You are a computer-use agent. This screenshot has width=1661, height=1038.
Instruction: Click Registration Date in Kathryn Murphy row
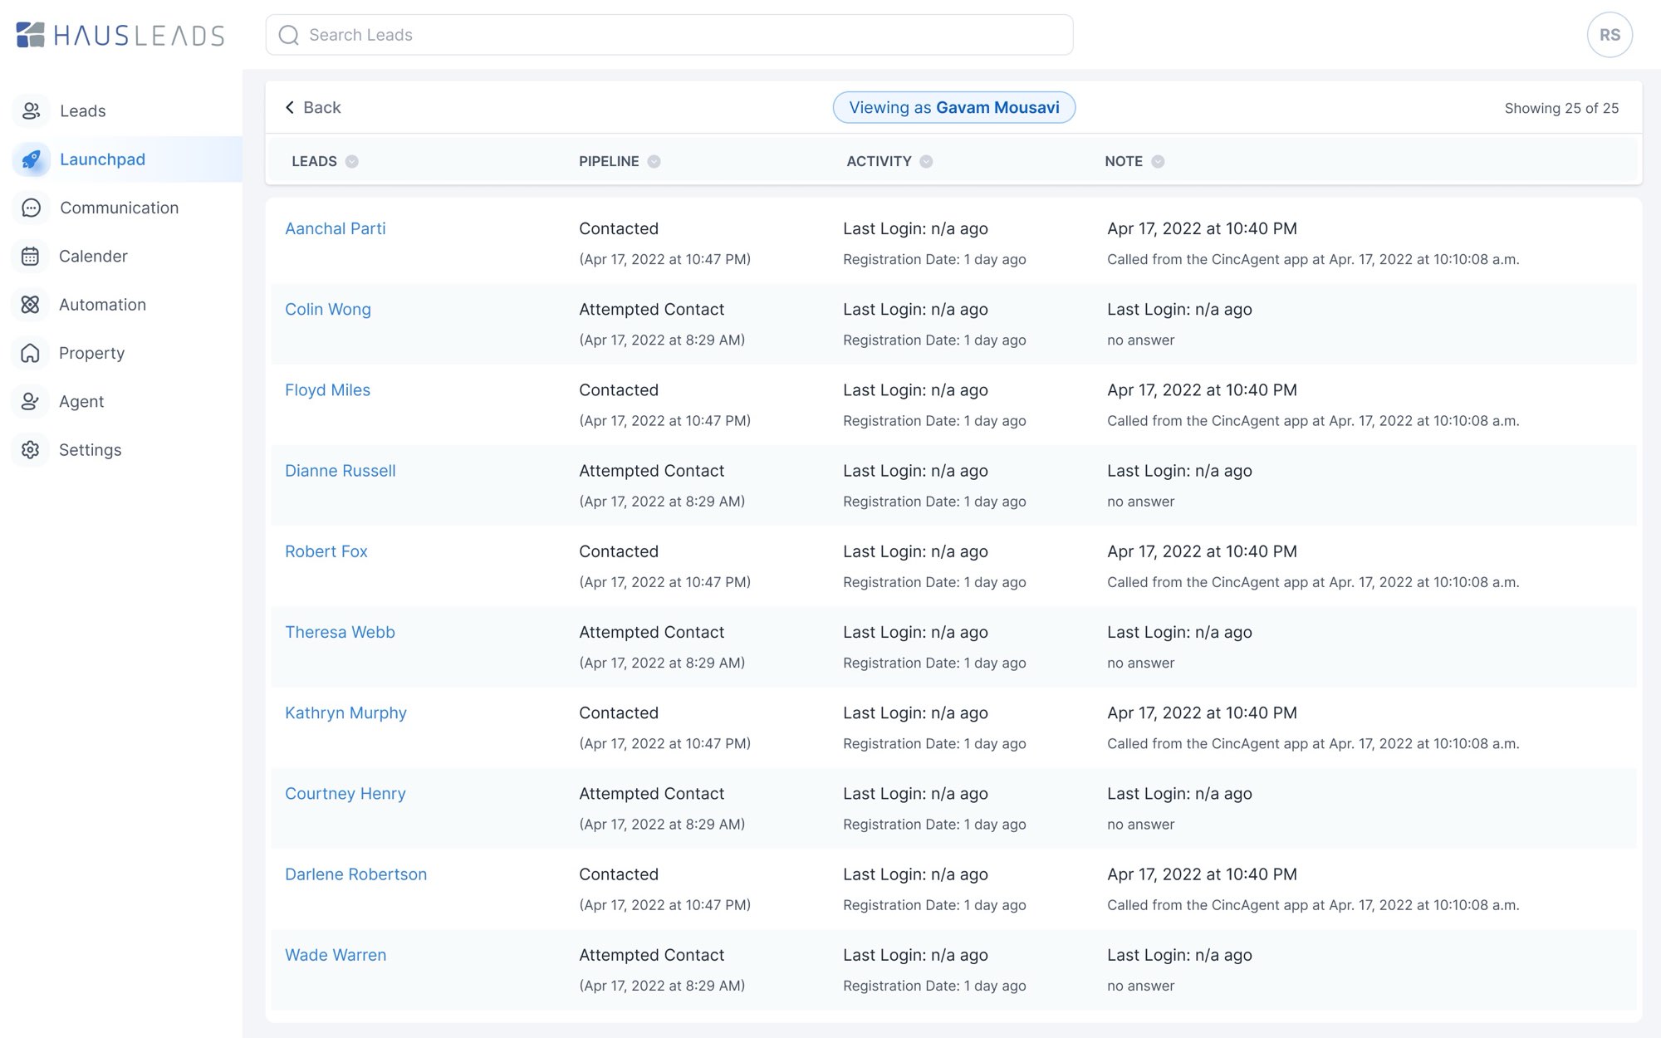934,743
